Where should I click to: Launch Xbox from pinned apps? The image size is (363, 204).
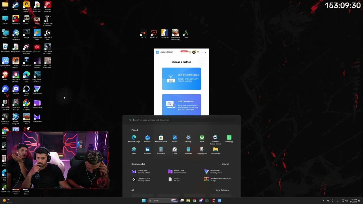pos(202,139)
